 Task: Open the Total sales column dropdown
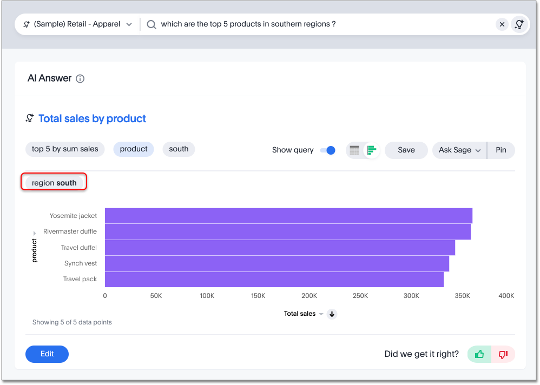point(321,314)
